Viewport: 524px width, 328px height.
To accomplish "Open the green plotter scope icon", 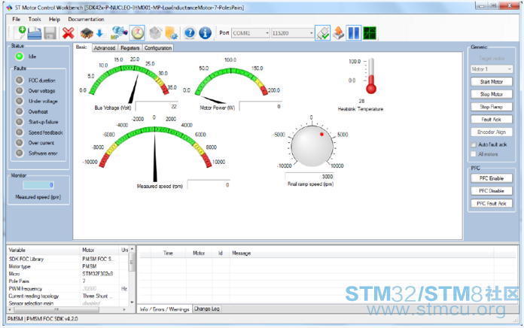I will 370,33.
